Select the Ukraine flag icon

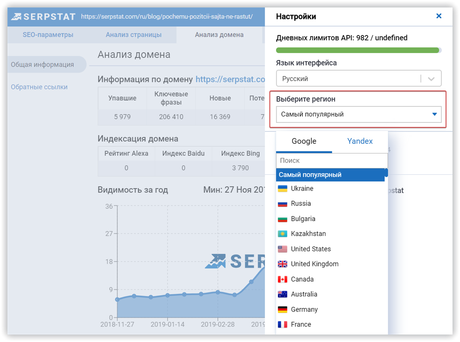pos(282,189)
